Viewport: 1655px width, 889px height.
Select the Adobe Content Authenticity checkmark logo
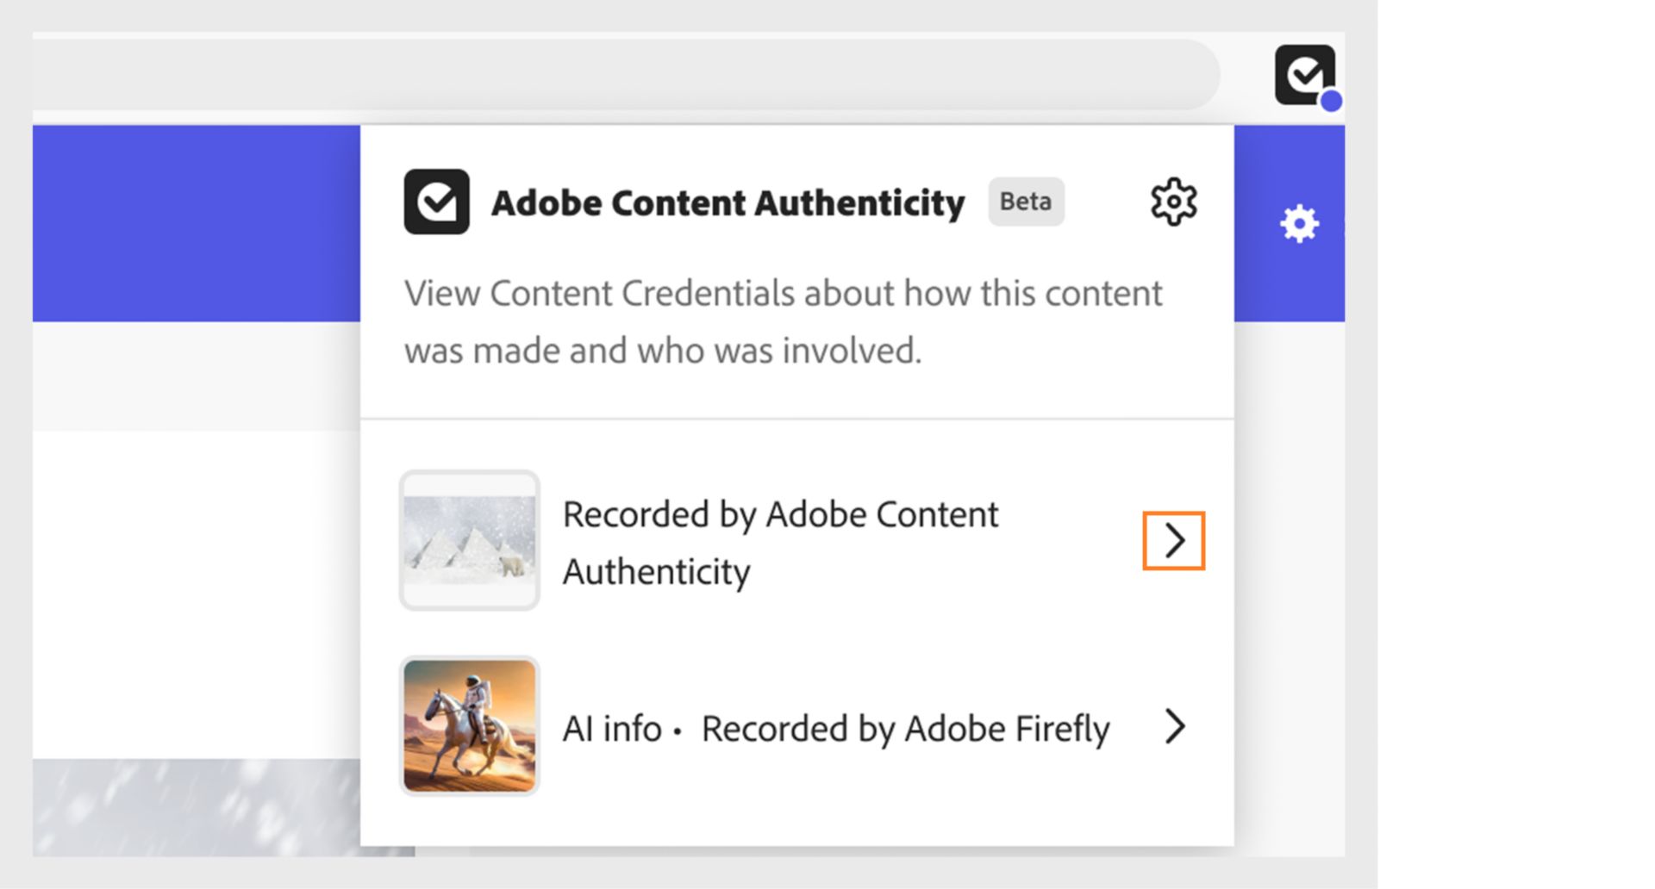tap(438, 203)
